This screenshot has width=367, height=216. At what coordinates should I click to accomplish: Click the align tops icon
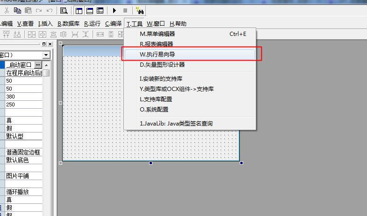coord(7,35)
